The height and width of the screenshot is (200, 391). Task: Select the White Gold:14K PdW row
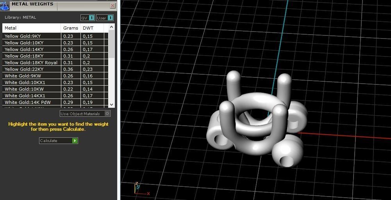(x=55, y=102)
